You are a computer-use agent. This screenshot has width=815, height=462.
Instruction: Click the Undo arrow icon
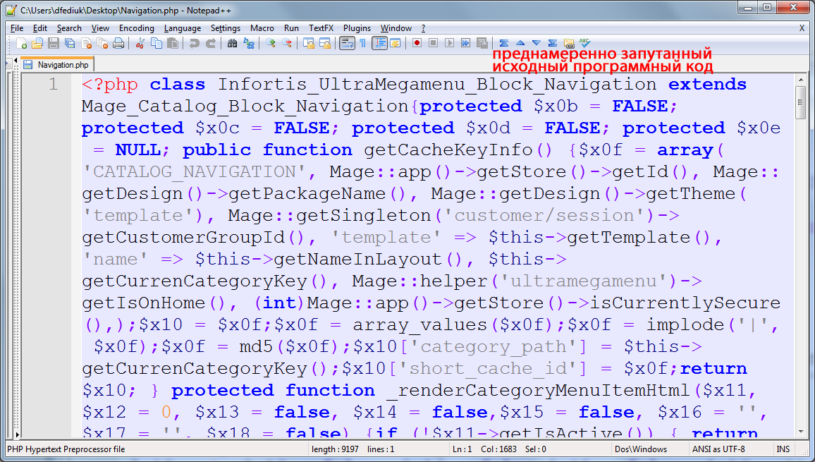pos(194,43)
